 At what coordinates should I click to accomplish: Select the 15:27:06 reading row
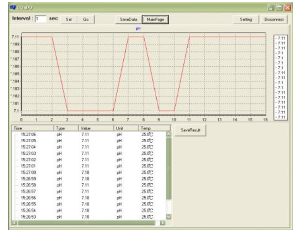click(29, 135)
